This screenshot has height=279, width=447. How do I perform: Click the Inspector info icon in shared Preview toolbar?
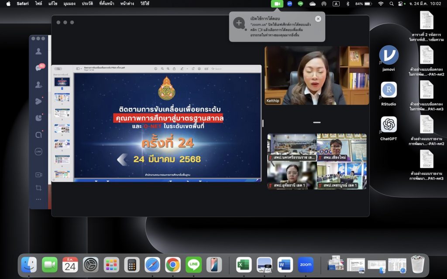tap(156, 68)
